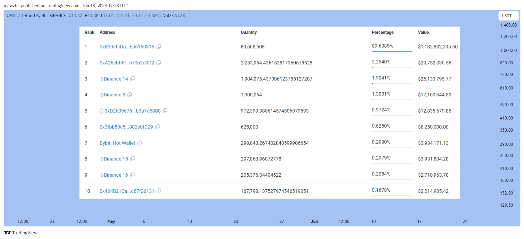Click the 1,400.00 price axis label
This screenshot has height=239, width=524.
(x=508, y=25)
